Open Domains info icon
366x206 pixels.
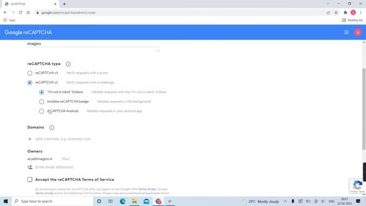[x=51, y=128]
